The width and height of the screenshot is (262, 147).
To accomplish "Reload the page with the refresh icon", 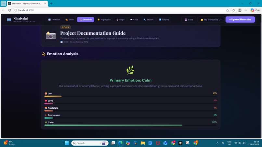I will pos(9,10).
